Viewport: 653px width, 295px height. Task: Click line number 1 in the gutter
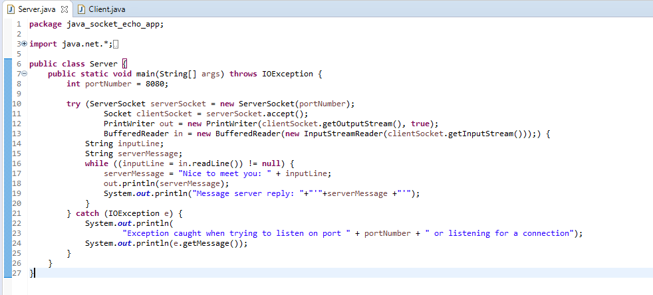[19, 24]
